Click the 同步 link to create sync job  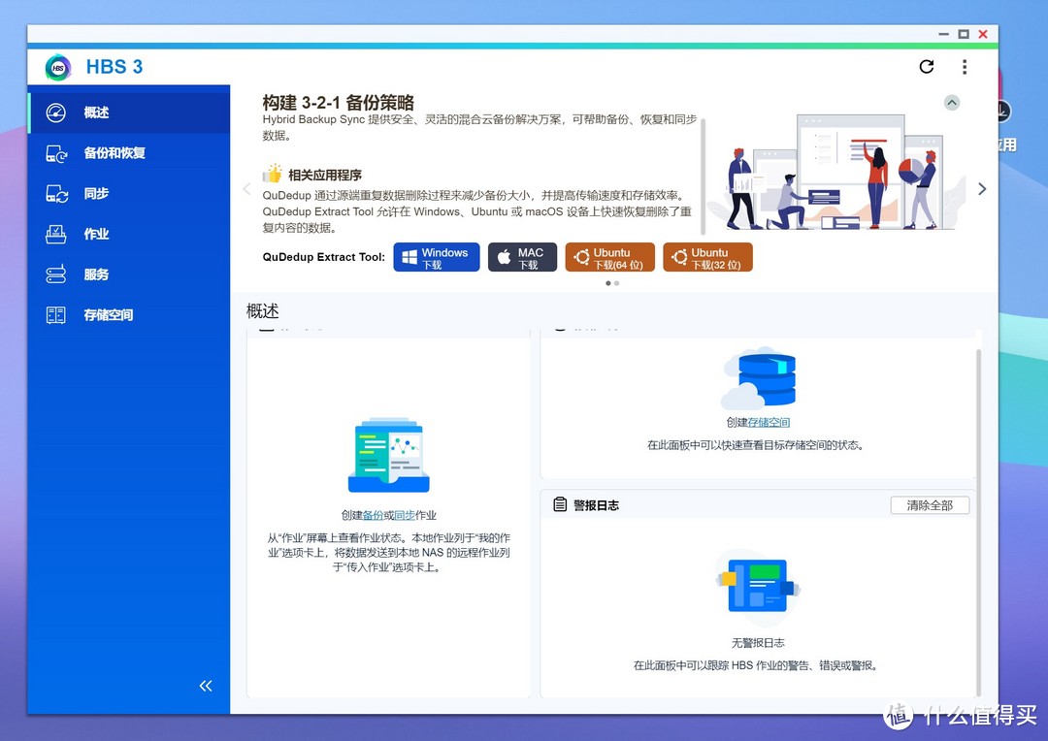coord(405,515)
